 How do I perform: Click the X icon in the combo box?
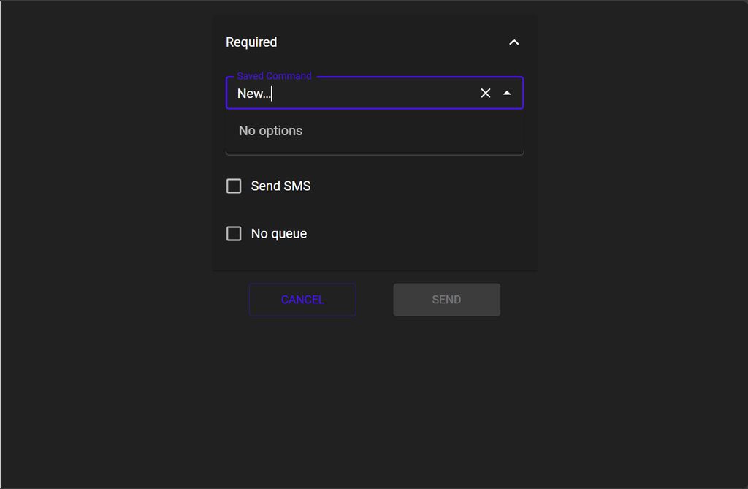[x=486, y=93]
